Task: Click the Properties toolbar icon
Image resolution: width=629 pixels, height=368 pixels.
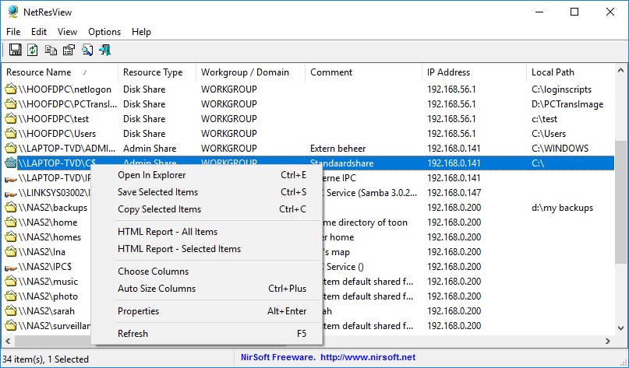Action: pos(69,51)
